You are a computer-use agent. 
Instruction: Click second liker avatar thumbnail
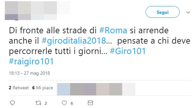pos(77,89)
